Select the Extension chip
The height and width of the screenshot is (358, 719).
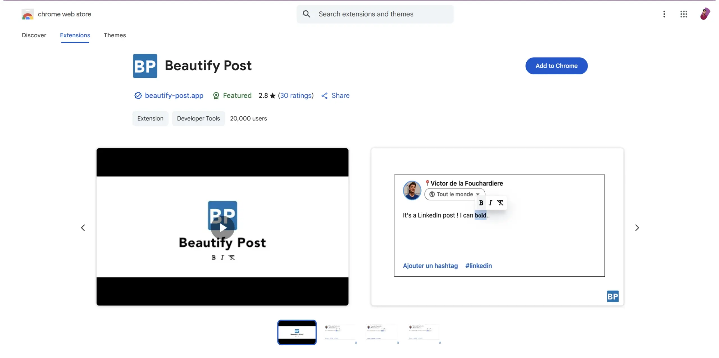[x=150, y=118]
